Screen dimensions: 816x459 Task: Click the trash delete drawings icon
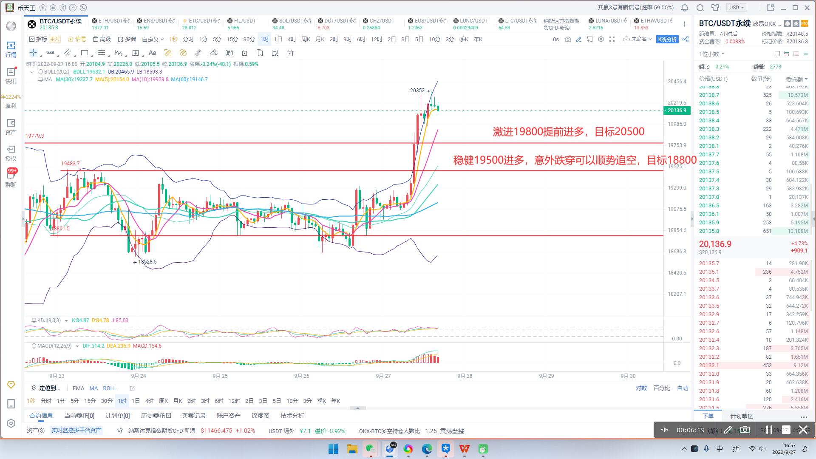pos(290,53)
